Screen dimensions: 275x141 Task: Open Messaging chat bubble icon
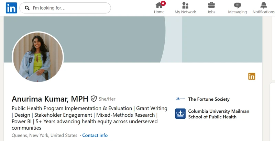238,5
